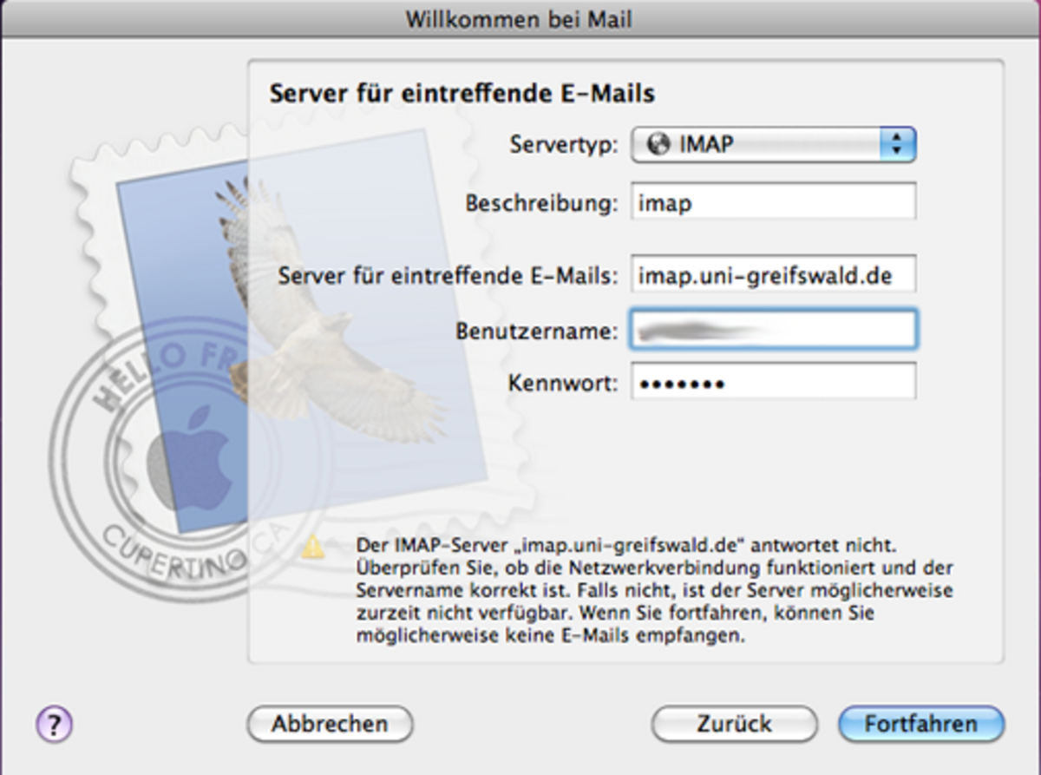Click the globe icon in Servertyp popup
The width and height of the screenshot is (1041, 775).
(x=659, y=145)
